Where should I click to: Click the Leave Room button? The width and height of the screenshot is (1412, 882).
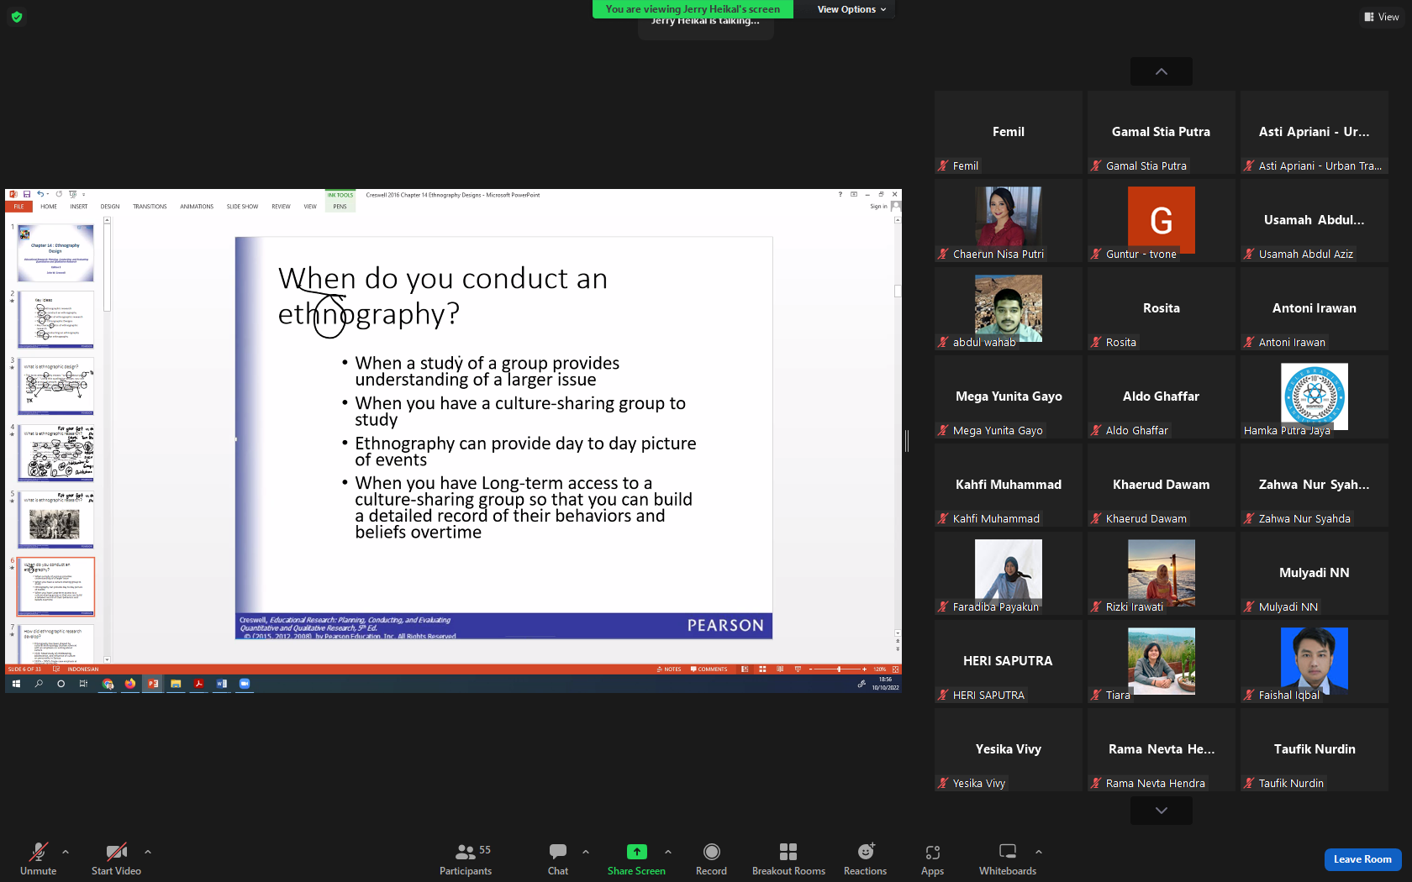[1362, 859]
